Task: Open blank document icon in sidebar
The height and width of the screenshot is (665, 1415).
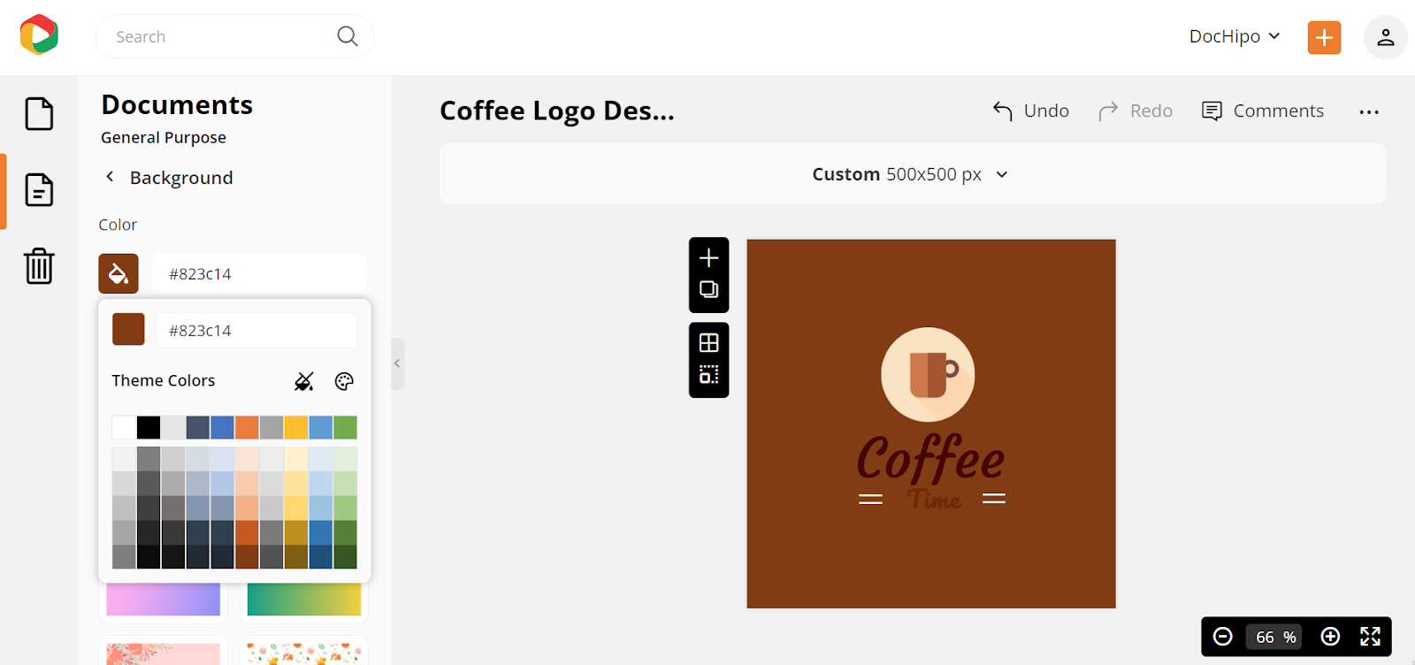Action: coord(39,114)
